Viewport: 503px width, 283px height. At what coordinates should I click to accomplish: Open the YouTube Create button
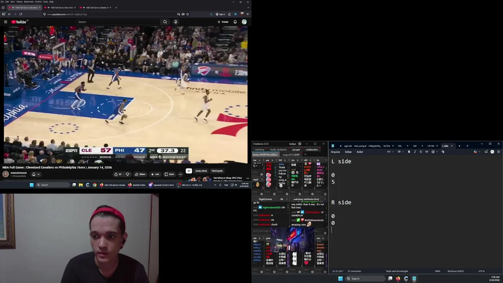coord(223,22)
